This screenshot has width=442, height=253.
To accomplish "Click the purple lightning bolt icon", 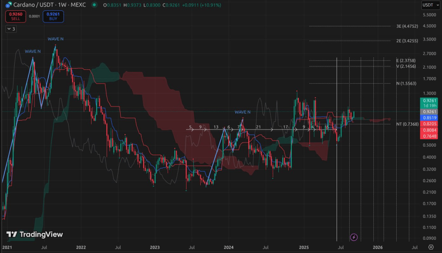I will point(354,237).
